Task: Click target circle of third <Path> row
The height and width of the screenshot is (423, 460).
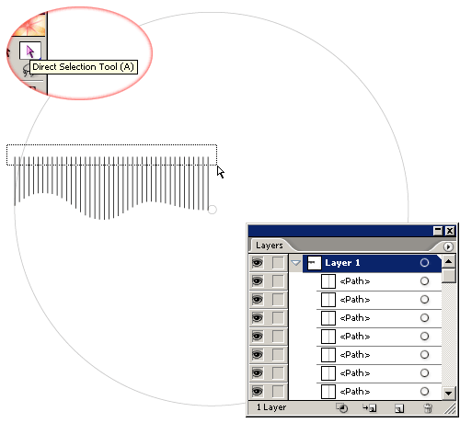Action: 424,318
